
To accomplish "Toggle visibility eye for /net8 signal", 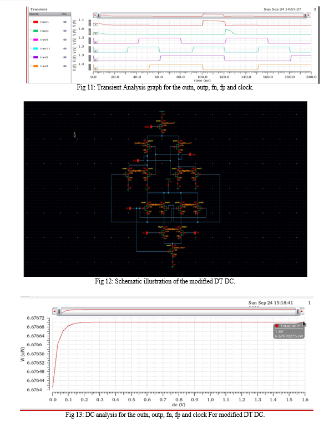I will tap(65, 66).
